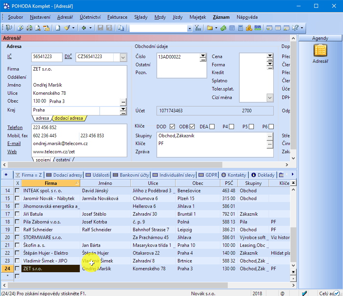Image resolution: width=343 pixels, height=296 pixels.
Task: Click the Web link label
Action: point(12,152)
